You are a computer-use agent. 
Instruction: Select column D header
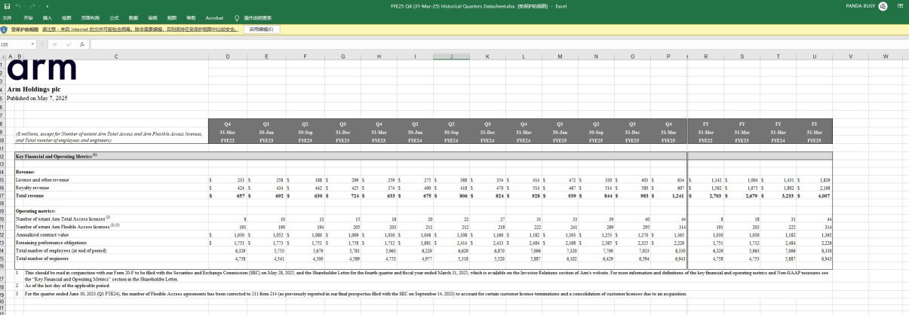pos(229,57)
